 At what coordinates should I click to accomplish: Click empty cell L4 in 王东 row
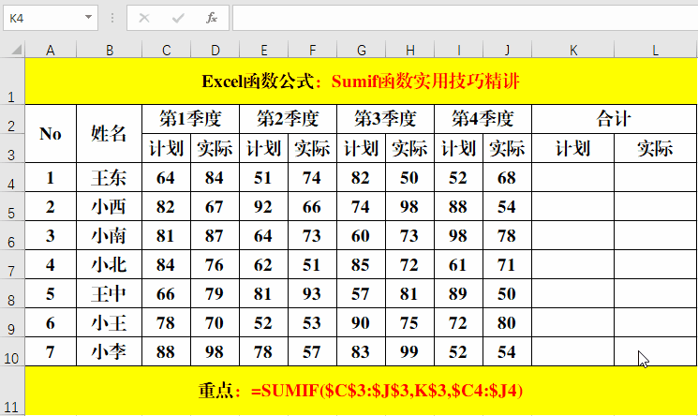click(x=655, y=177)
